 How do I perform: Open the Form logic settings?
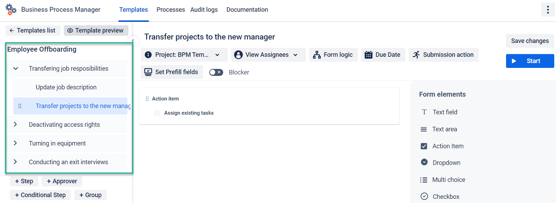click(333, 54)
